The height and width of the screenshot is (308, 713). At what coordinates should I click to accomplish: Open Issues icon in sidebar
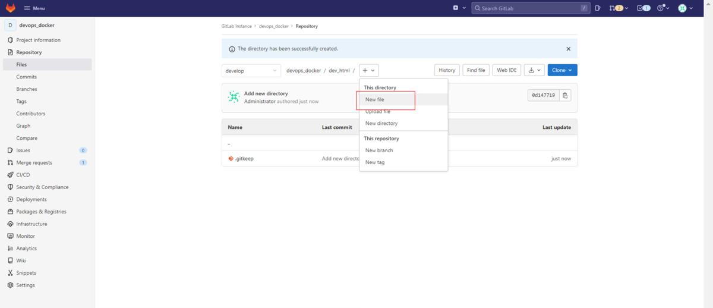10,150
